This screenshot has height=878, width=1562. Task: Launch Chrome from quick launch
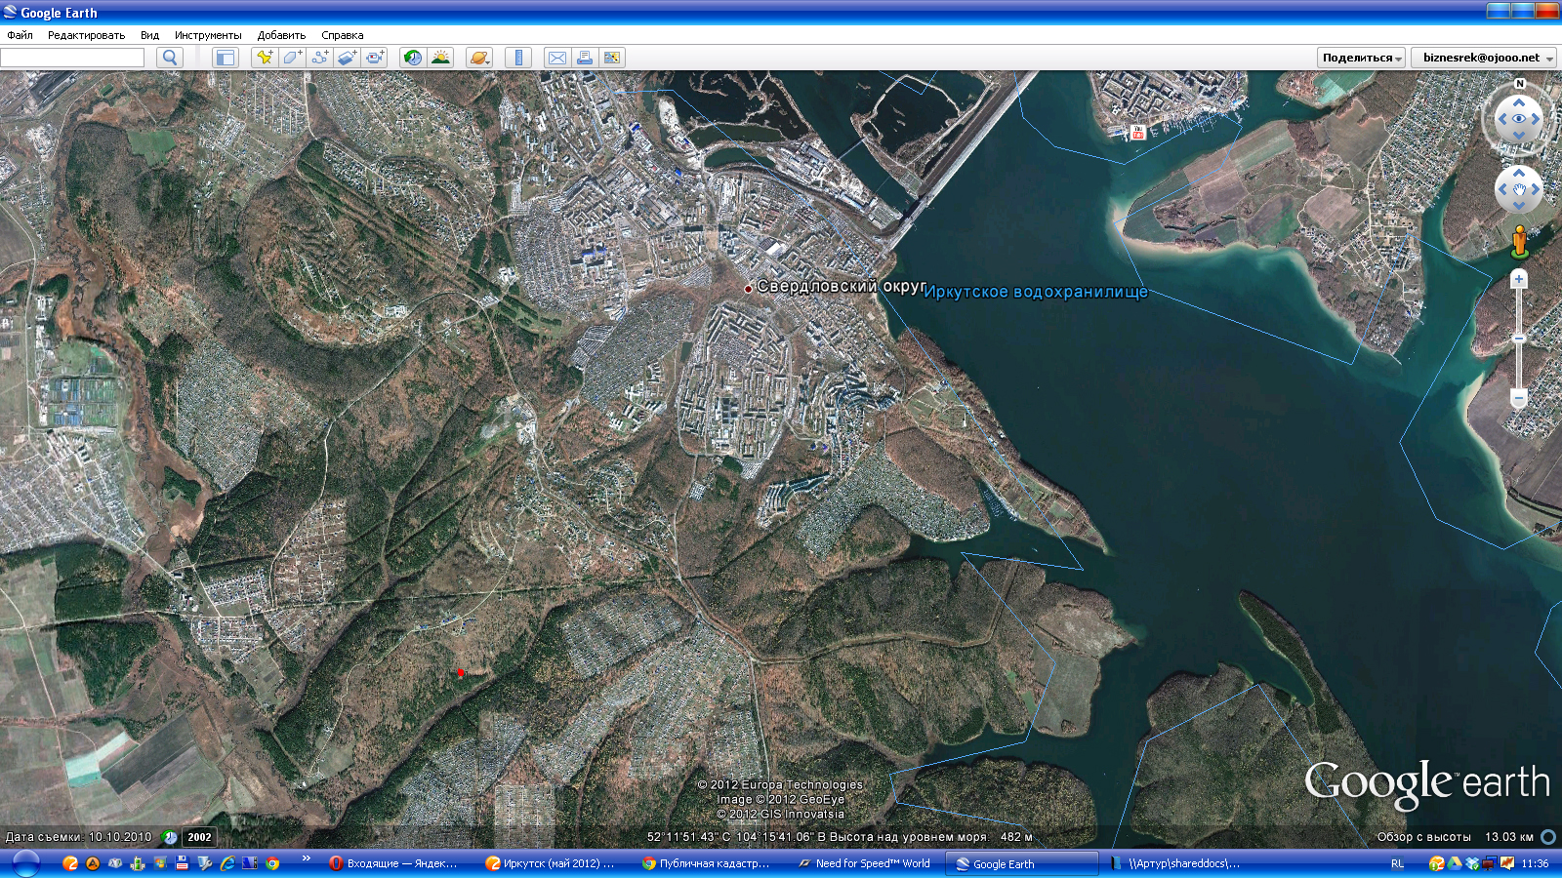(x=272, y=863)
